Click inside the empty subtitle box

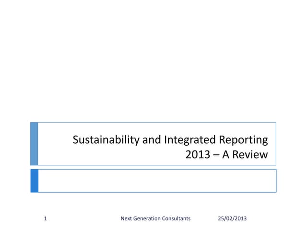pos(157,181)
